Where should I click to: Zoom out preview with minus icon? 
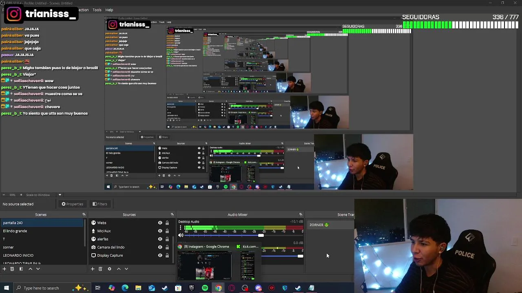[x=3, y=195]
